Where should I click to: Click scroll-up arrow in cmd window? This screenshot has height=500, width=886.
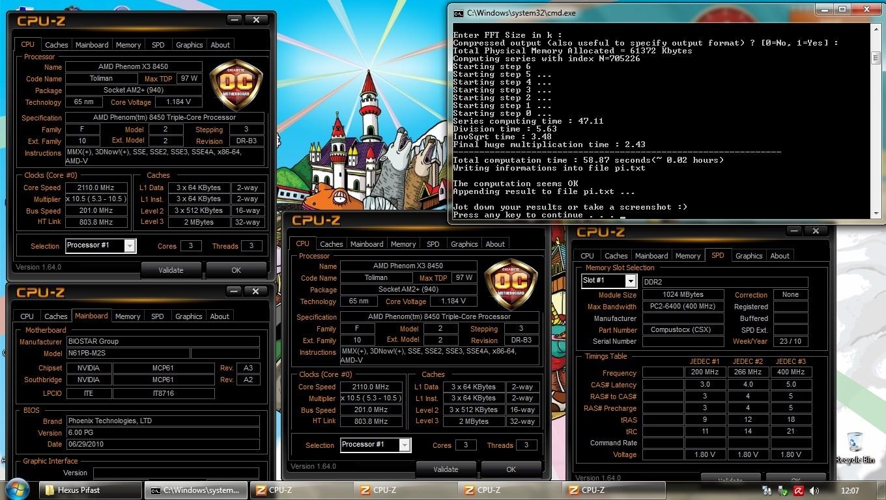click(877, 29)
